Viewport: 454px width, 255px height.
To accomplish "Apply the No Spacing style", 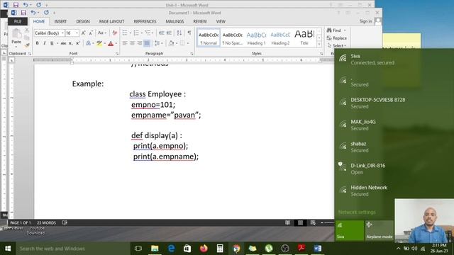I will 232,38.
